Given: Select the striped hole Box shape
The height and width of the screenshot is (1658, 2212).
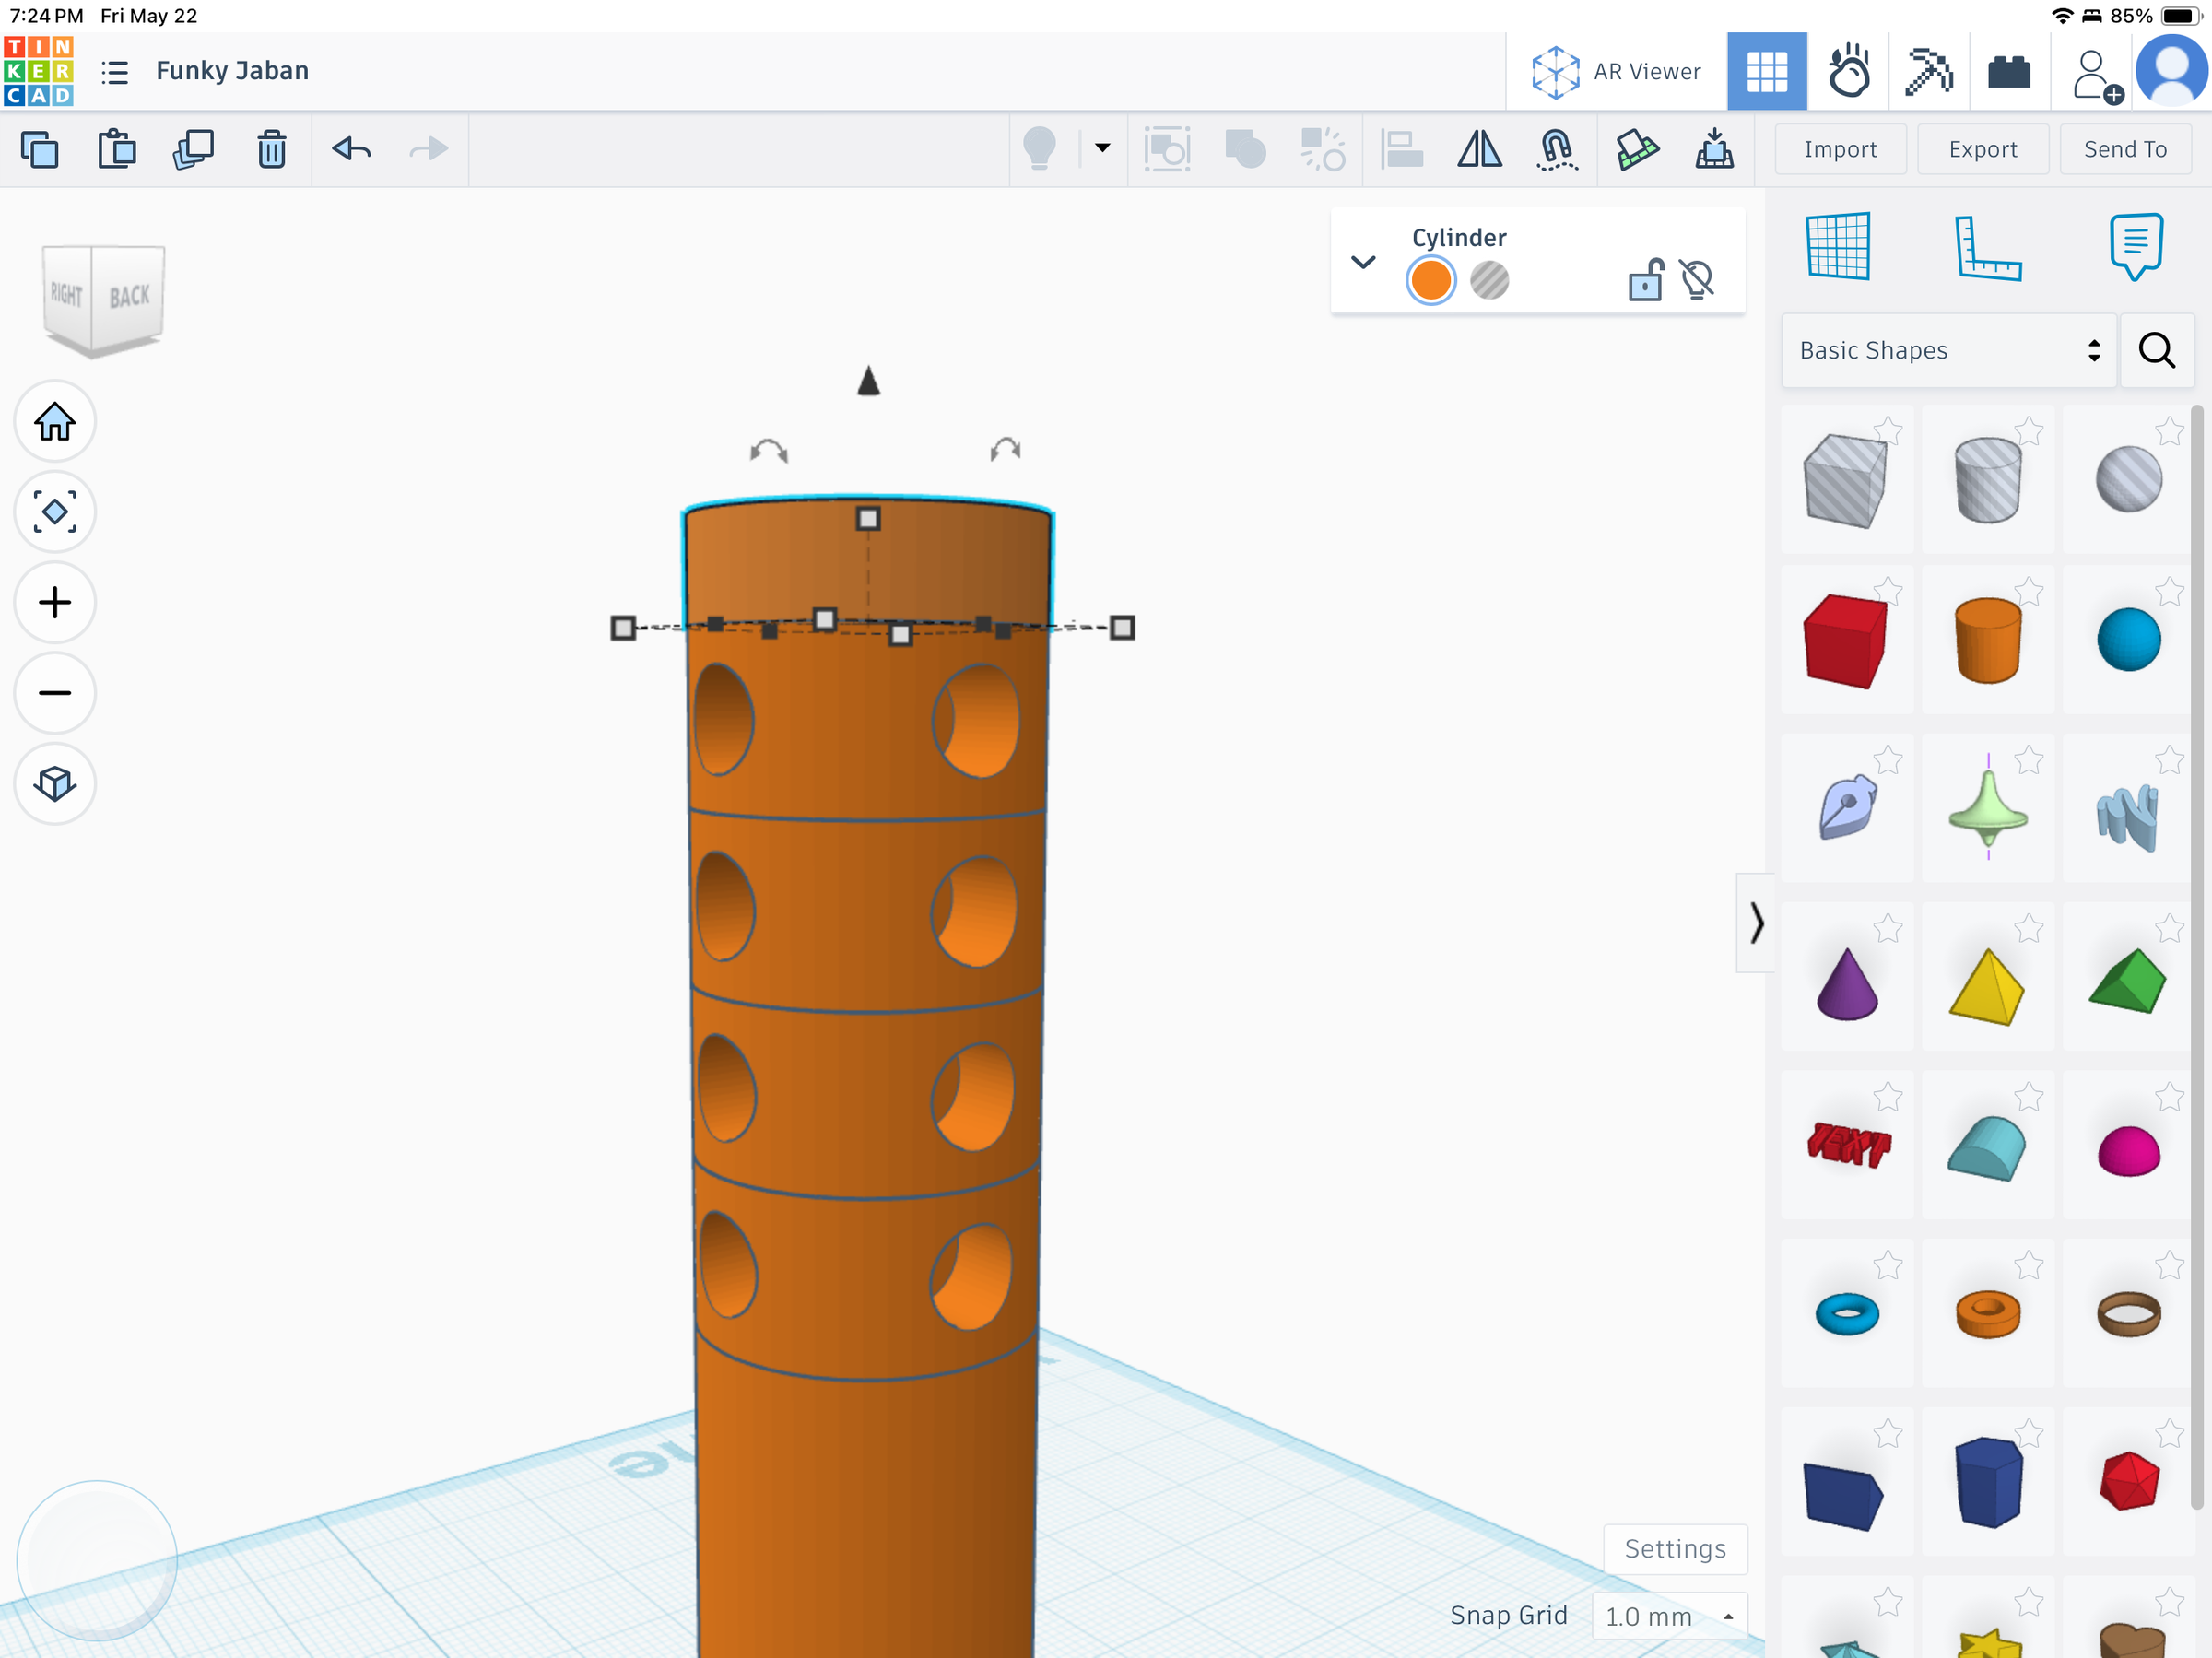Looking at the screenshot, I should (1845, 480).
